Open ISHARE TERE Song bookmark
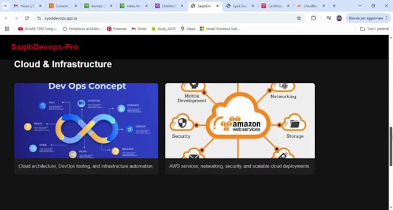 [38, 29]
